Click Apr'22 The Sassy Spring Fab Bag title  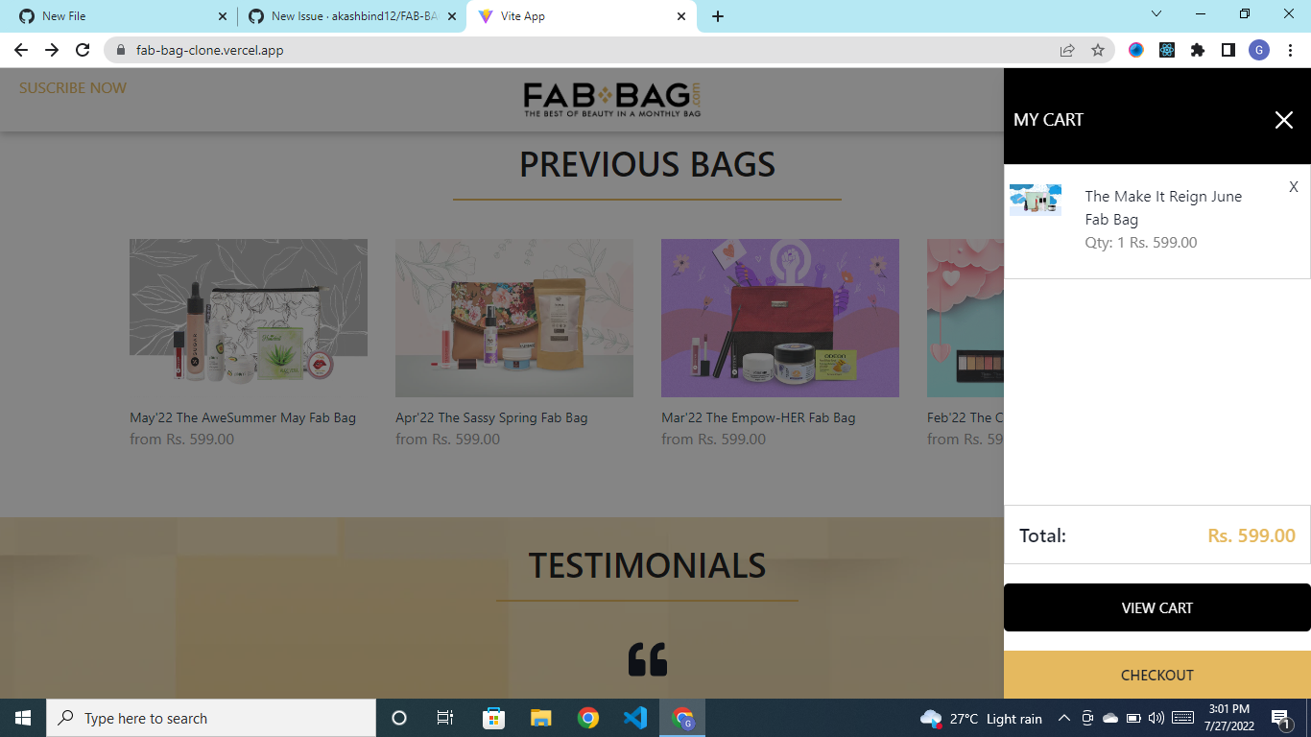click(491, 417)
